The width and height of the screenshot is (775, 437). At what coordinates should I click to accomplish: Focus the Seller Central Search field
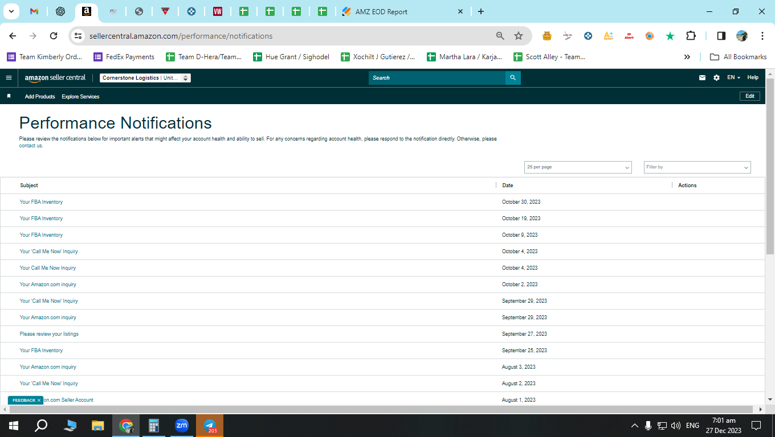[x=437, y=78]
